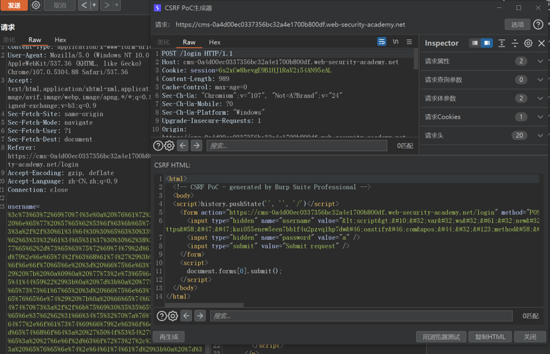Open forward-history dropdown arrow in Repeater toolbar
The image size is (550, 354).
click(117, 5)
